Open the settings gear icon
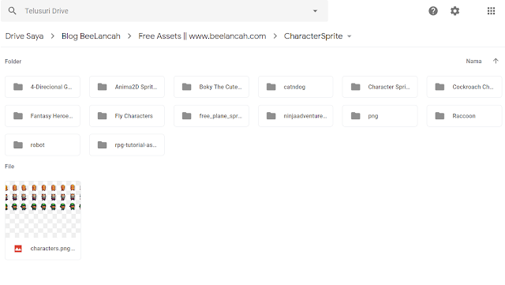This screenshot has width=505, height=285. pos(454,11)
